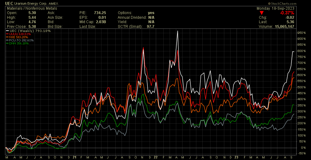Click the Annual Dividend N/A value
The height and width of the screenshot is (160, 311).
(151, 18)
